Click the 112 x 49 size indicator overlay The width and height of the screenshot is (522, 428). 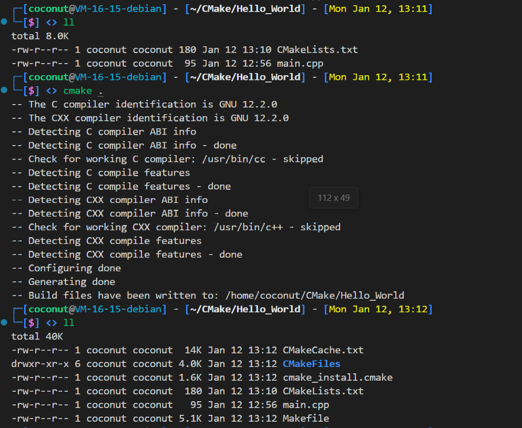[334, 198]
